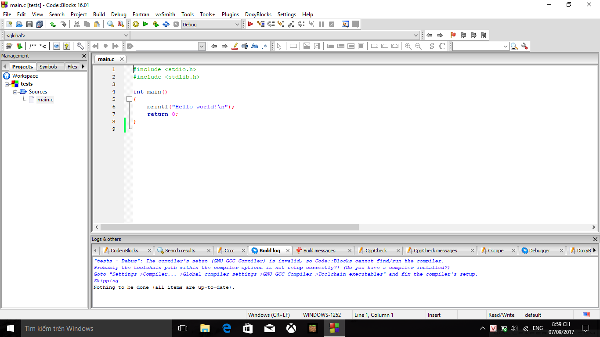This screenshot has height=337, width=600.
Task: Click the Cut scissors icon
Action: pos(77,25)
